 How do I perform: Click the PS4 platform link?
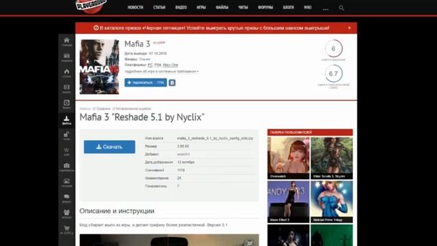coord(158,65)
